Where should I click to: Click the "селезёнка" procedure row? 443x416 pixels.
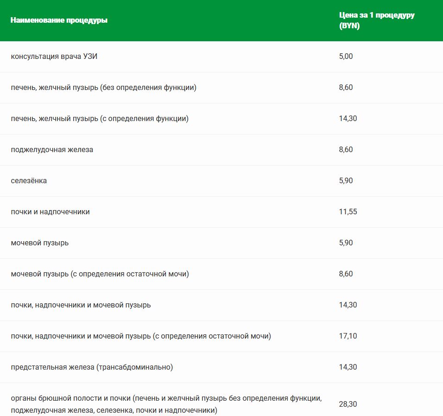29,181
